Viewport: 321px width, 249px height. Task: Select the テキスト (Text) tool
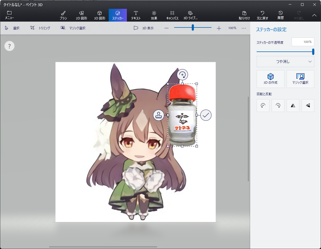click(136, 15)
